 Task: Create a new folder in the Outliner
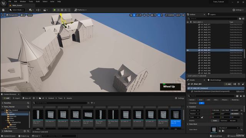pyautogui.click(x=240, y=19)
